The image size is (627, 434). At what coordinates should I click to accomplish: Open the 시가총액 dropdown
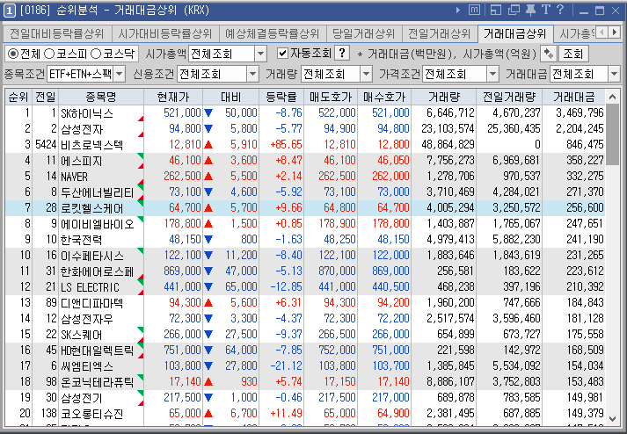(x=260, y=54)
